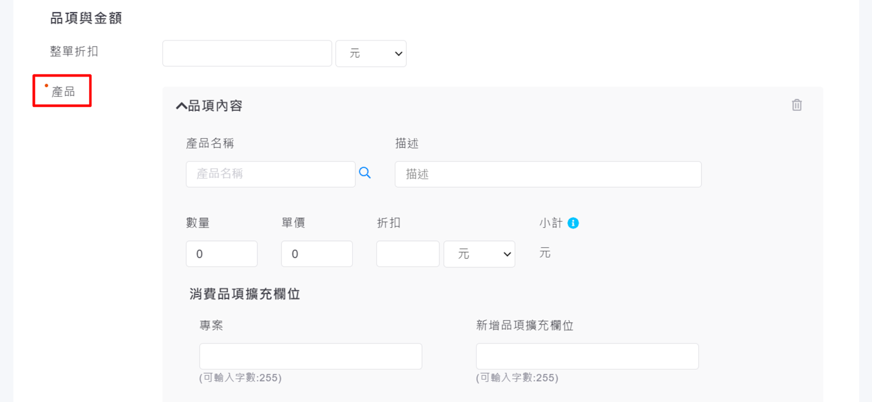Focus the 整單折扣 amount field

click(x=247, y=53)
